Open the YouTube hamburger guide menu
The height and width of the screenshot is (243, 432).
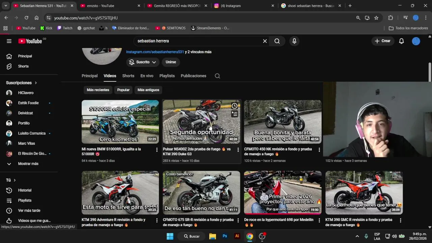tap(9, 41)
